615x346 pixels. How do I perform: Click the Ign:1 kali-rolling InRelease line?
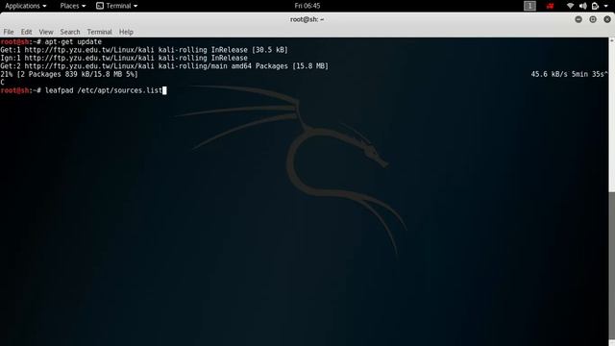coord(124,58)
